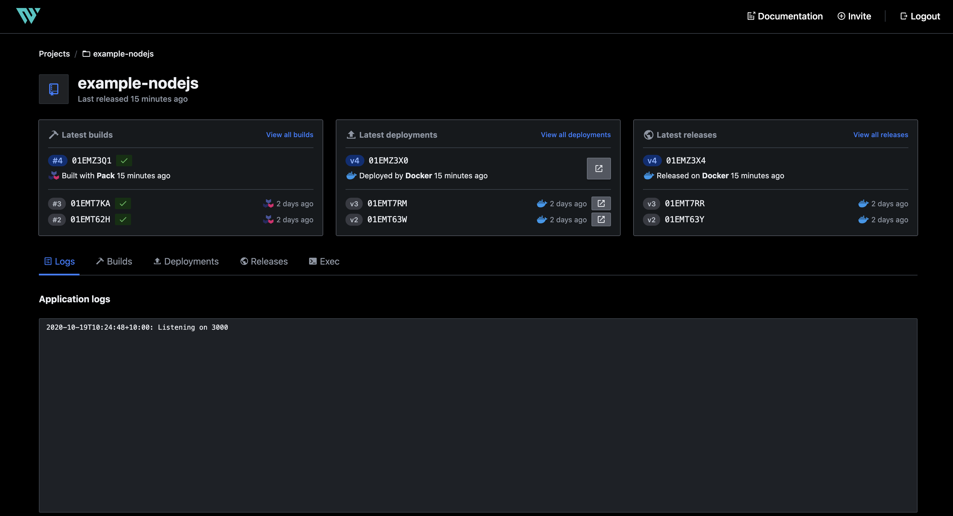Screen dimensions: 953x516
Task: Click Docker icon beside 'Released on Docker'
Action: tap(648, 176)
